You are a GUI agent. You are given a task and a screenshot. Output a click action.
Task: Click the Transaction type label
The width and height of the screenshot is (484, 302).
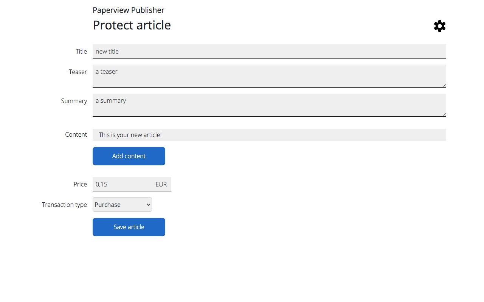(64, 205)
